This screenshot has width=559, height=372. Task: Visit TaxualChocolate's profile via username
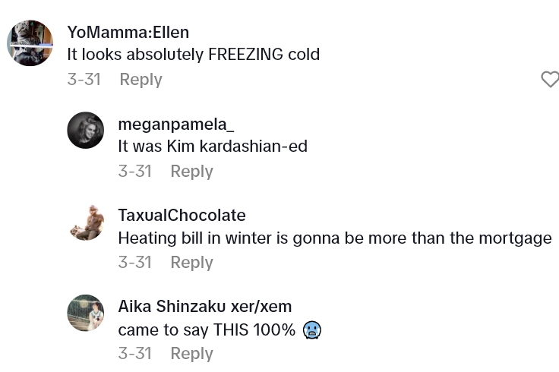(182, 215)
